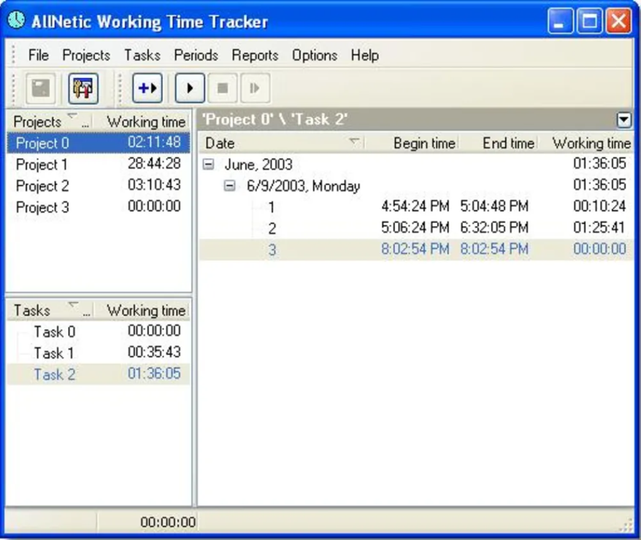The image size is (641, 540).
Task: Click the 4:54:24 PM begin time cell
Action: (x=415, y=206)
